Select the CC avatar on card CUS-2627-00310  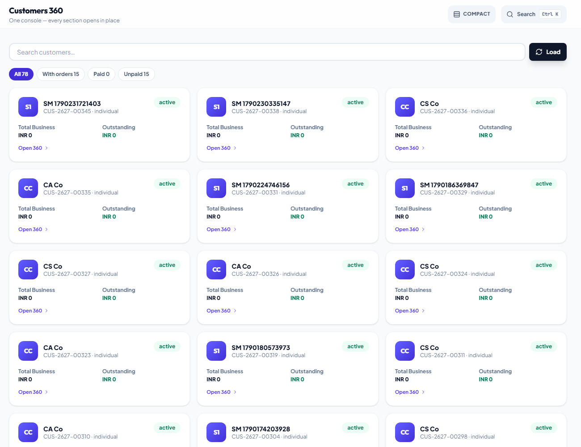coord(28,432)
